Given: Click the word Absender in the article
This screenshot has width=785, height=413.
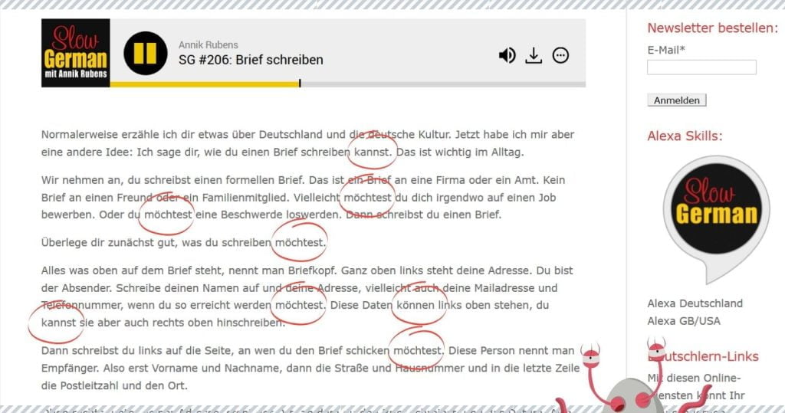Looking at the screenshot, I should 86,288.
